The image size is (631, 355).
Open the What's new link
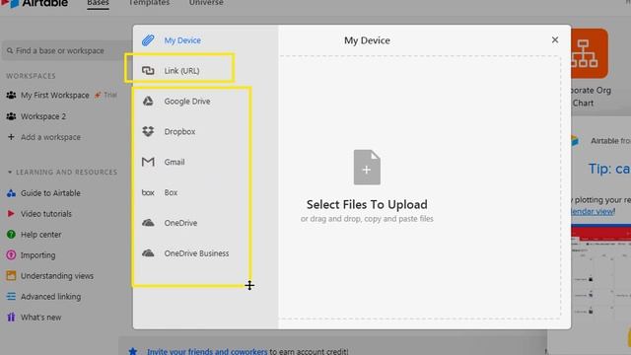(40, 318)
